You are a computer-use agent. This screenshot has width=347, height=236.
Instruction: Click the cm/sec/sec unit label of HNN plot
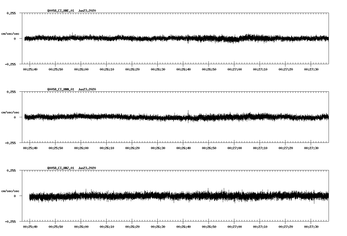10,112
